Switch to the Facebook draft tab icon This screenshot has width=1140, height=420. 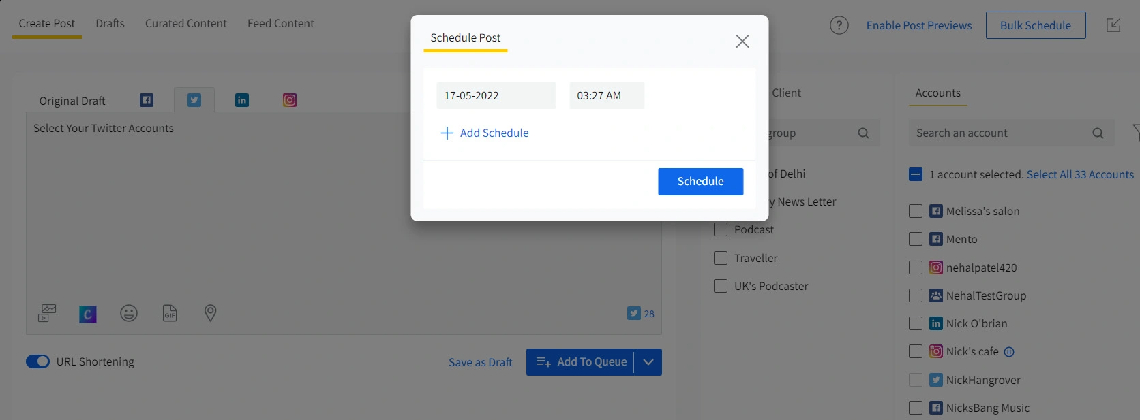147,100
